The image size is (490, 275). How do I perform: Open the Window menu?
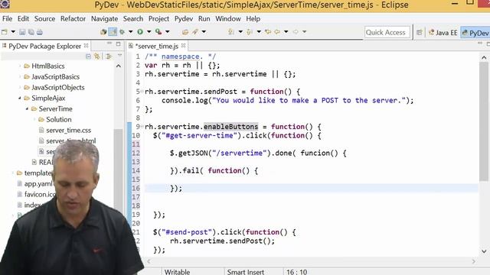pyautogui.click(x=228, y=18)
